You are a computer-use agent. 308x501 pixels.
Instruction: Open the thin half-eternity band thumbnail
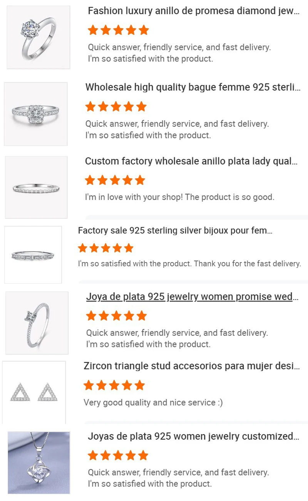(36, 187)
